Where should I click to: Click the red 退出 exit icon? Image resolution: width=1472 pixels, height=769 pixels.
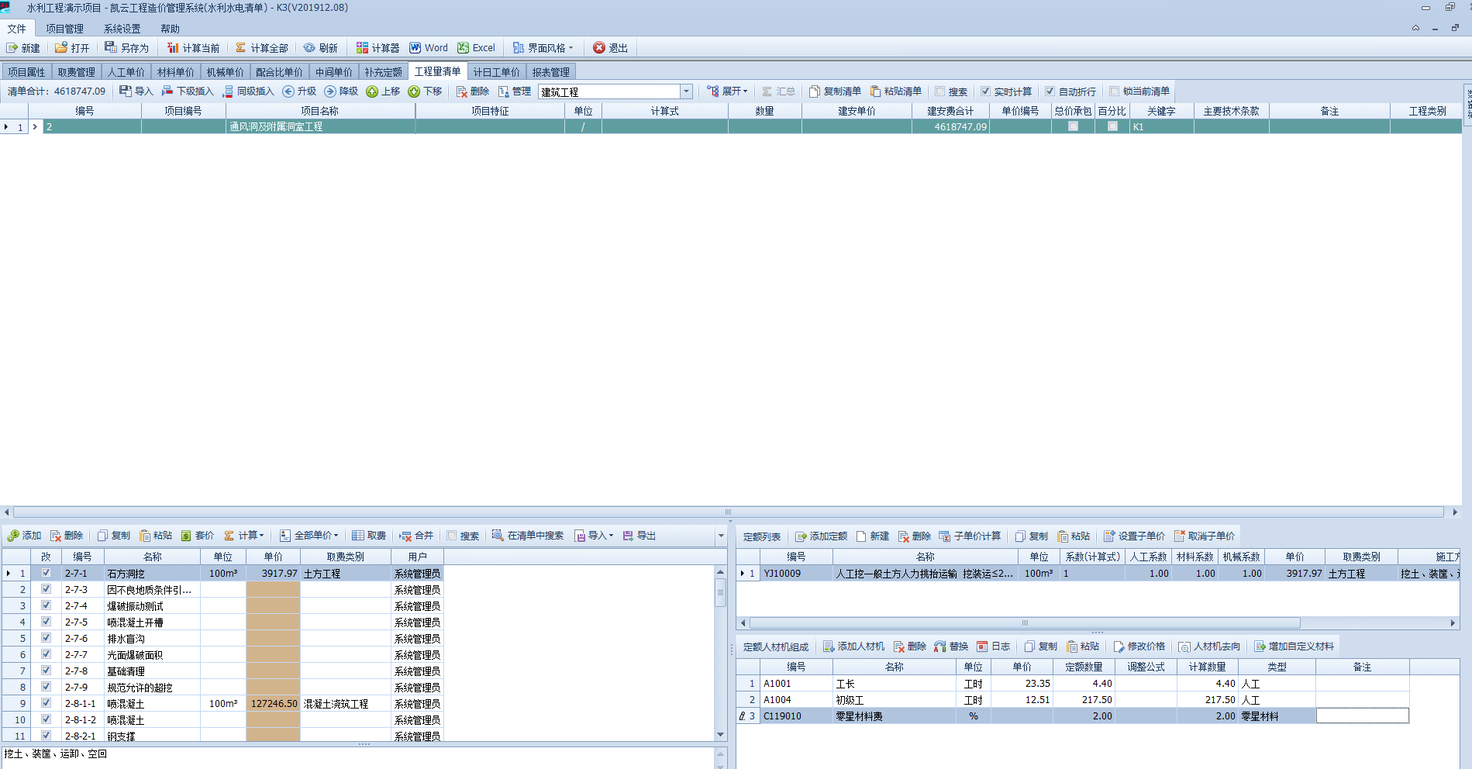pos(599,48)
